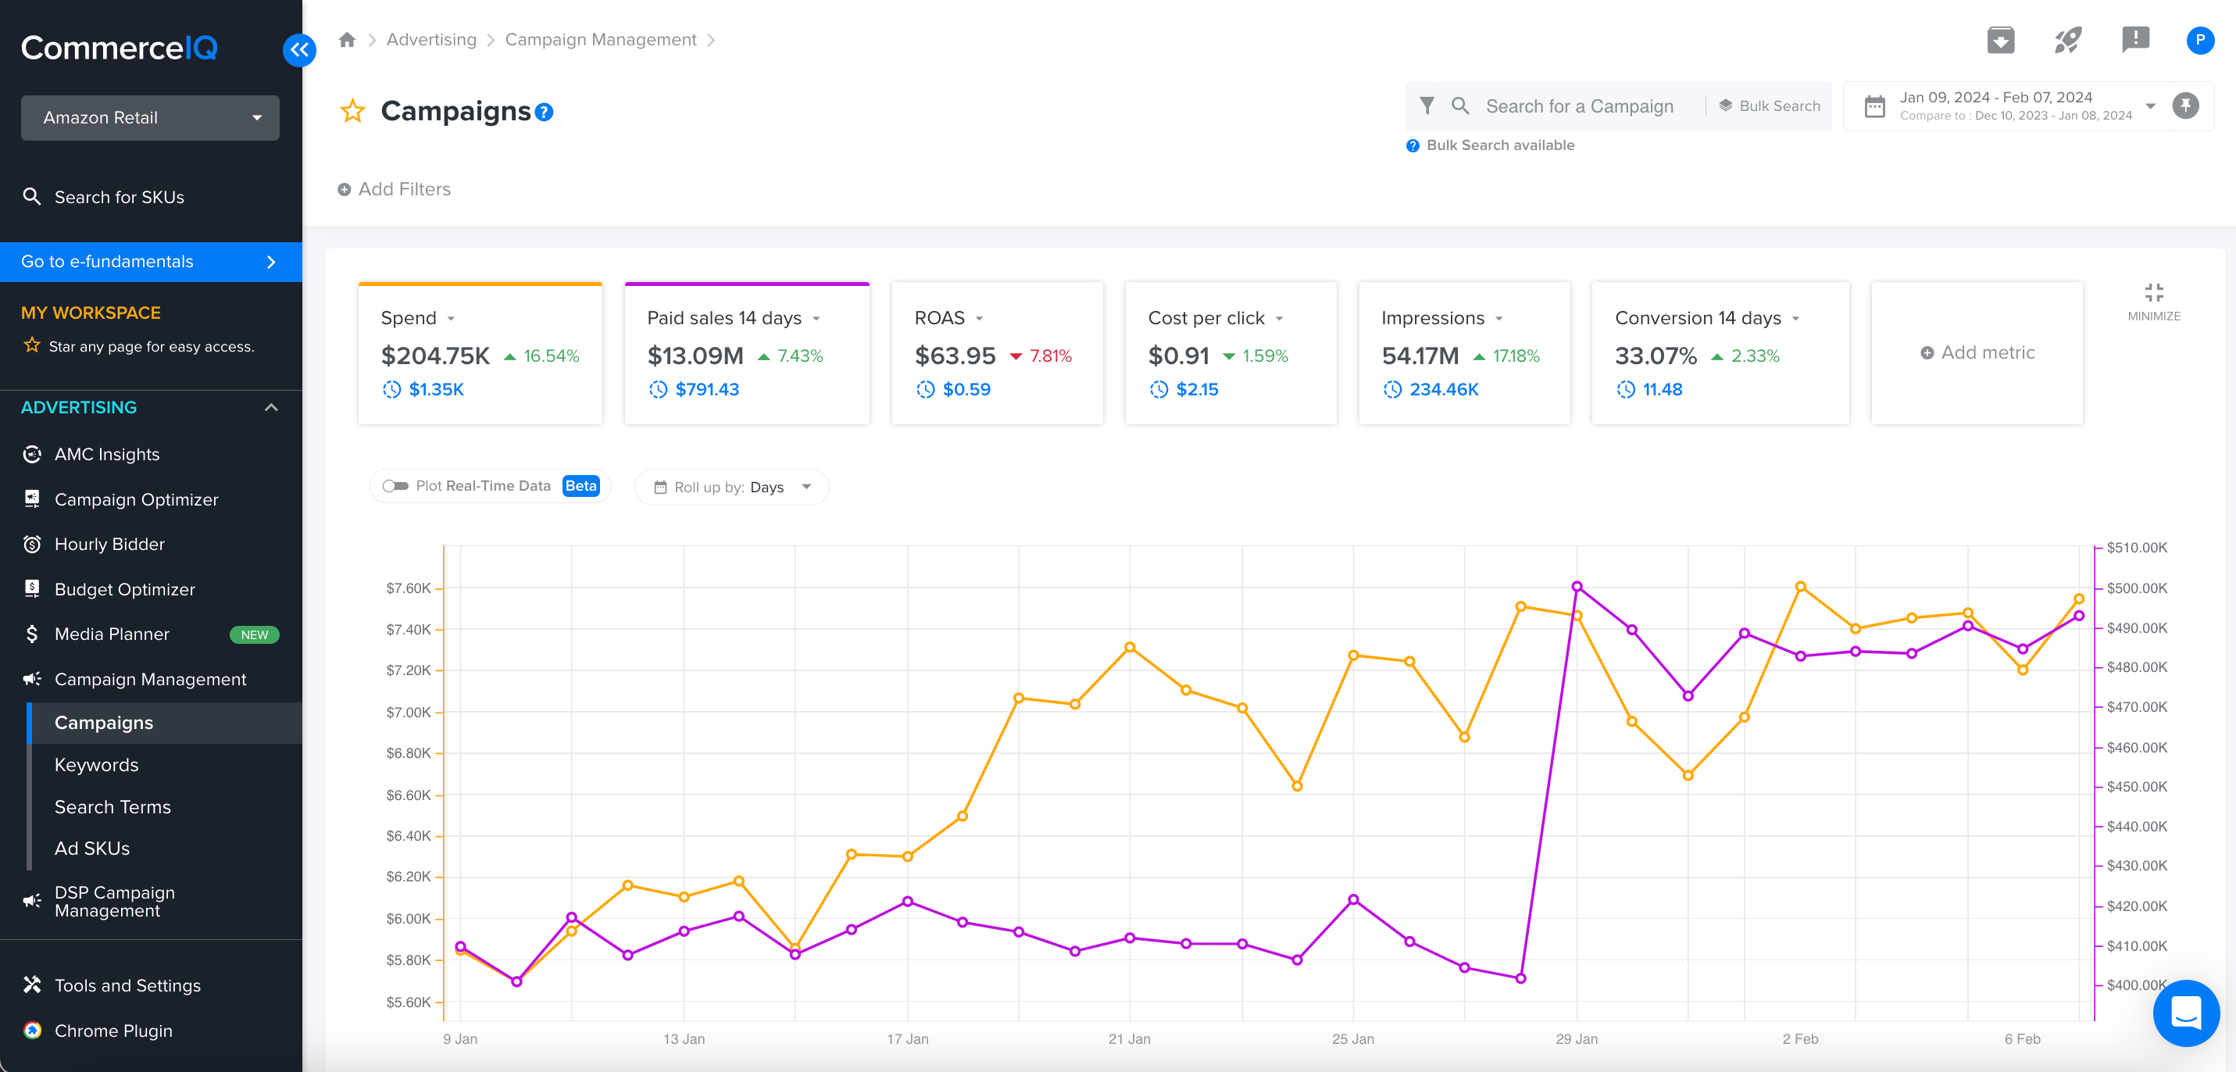This screenshot has height=1072, width=2236.
Task: Click the filter funnel icon
Action: tap(1426, 106)
